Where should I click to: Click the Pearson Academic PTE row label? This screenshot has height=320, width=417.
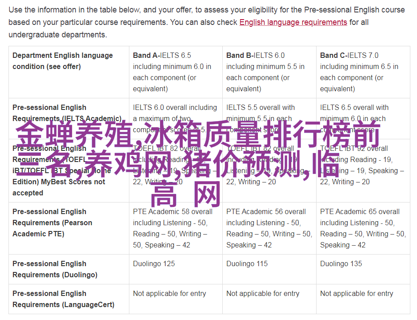click(52, 223)
